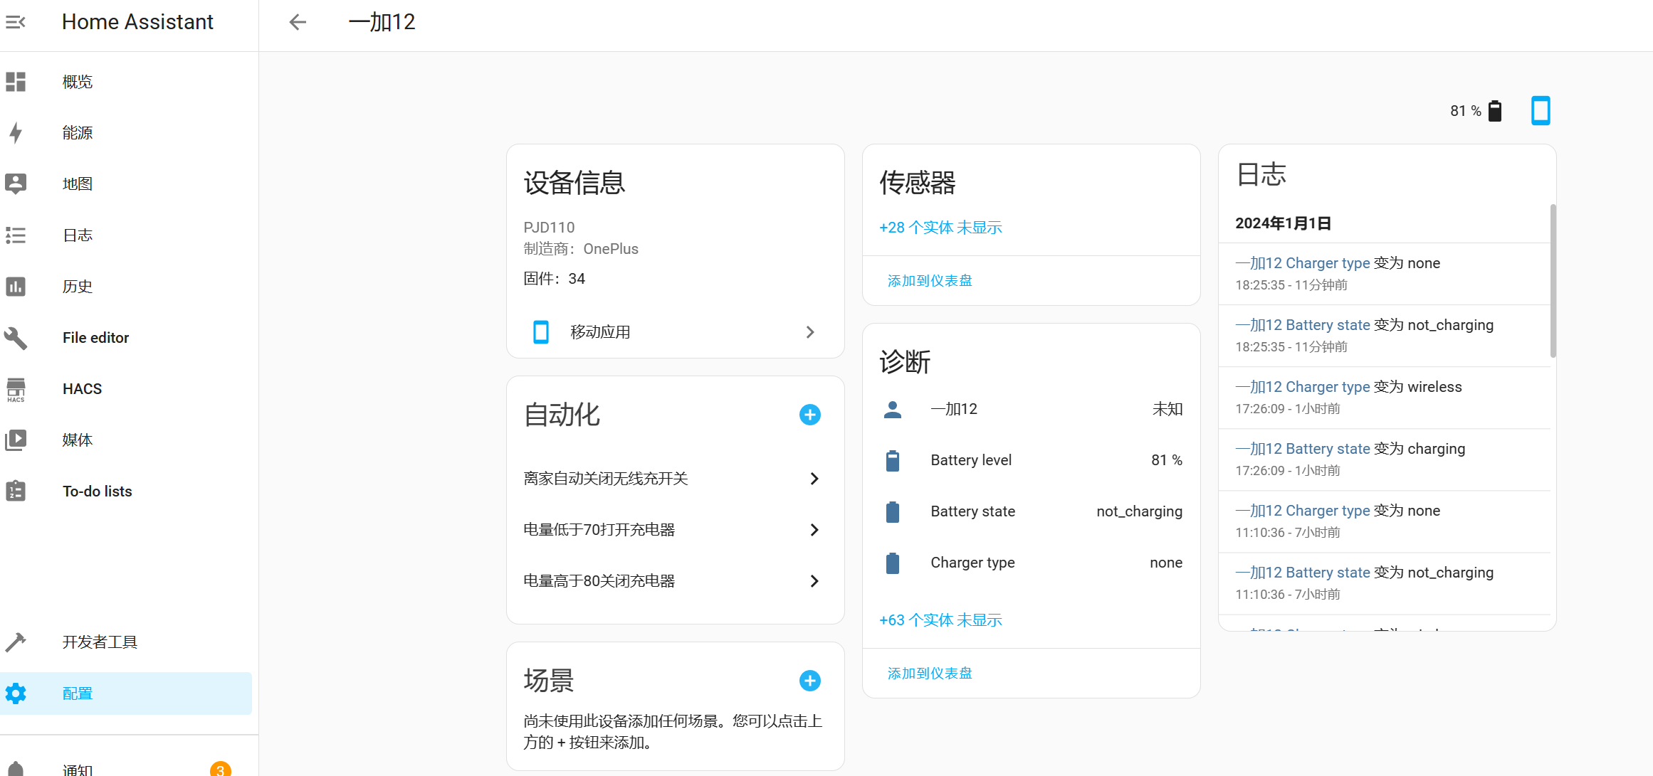Open the 开发者工具 hammer icon

click(x=16, y=642)
